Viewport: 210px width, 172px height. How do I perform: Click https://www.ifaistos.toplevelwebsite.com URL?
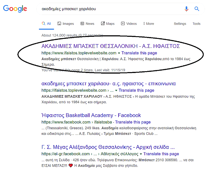(x=79, y=53)
